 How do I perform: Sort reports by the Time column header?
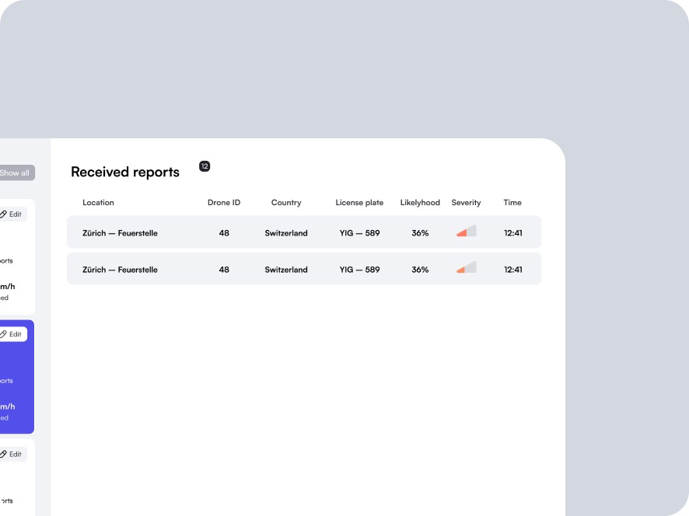click(x=512, y=202)
